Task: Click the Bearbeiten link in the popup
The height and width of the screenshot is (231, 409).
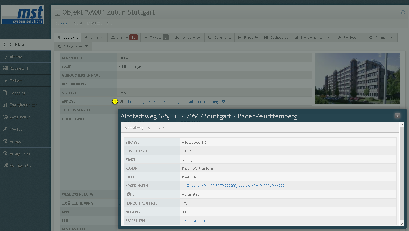Action: click(x=198, y=221)
